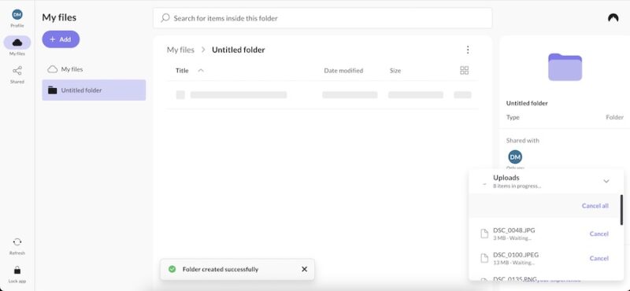The width and height of the screenshot is (630, 291).
Task: Sort by Size column
Action: coord(395,71)
